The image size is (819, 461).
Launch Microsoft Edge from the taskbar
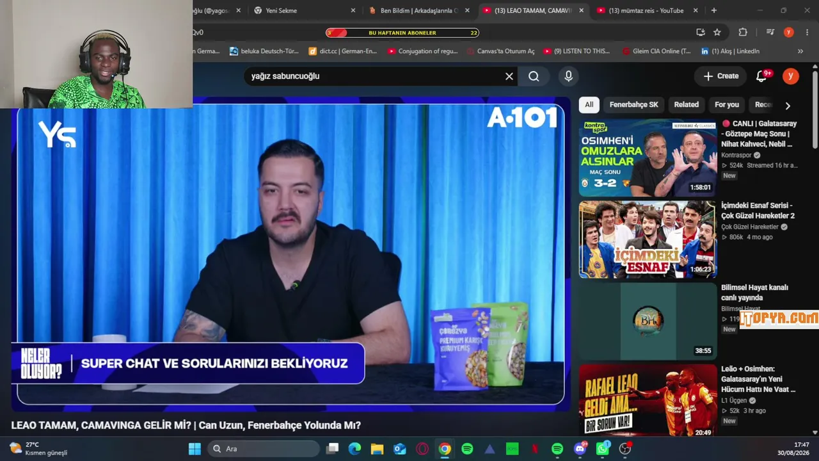(x=354, y=449)
